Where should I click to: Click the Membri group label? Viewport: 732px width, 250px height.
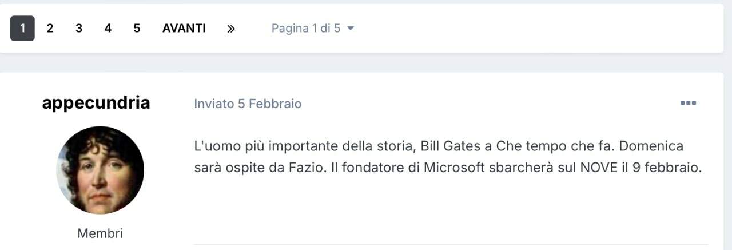pos(100,233)
